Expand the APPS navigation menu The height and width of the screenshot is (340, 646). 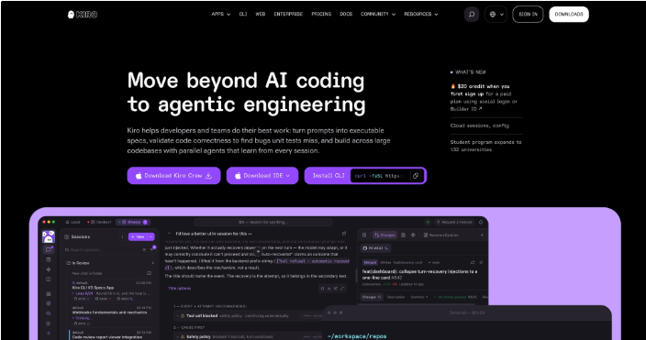221,14
